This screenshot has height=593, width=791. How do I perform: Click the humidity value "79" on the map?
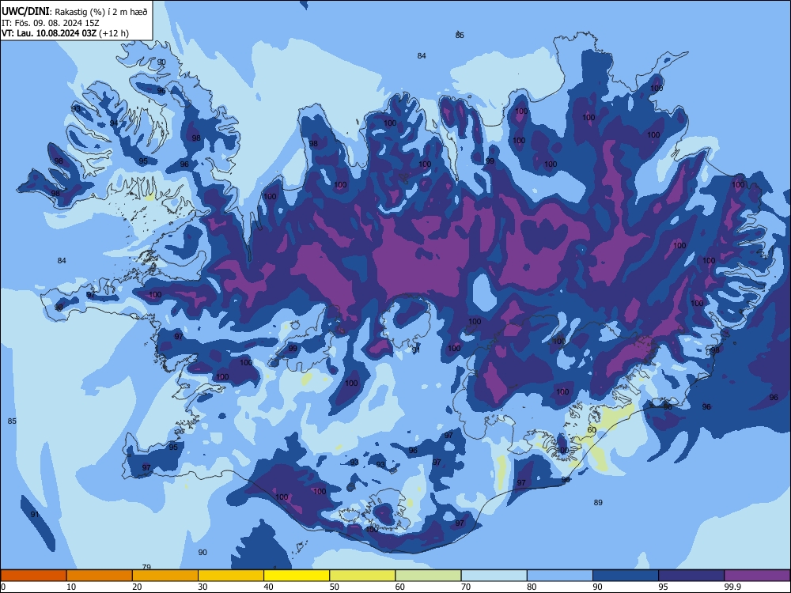point(146,567)
